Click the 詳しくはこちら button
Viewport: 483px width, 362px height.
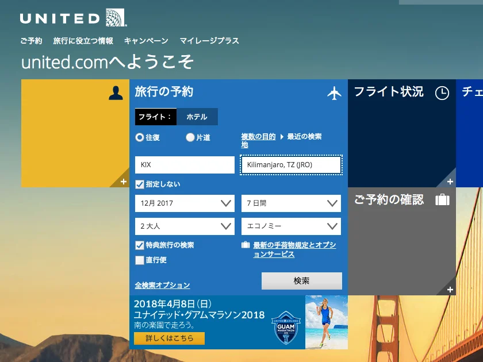(x=169, y=338)
